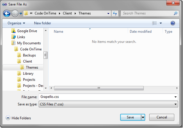Image resolution: width=183 pixels, height=128 pixels.
Task: Open recent locations dropdown beside Forward arrow
Action: (21, 14)
